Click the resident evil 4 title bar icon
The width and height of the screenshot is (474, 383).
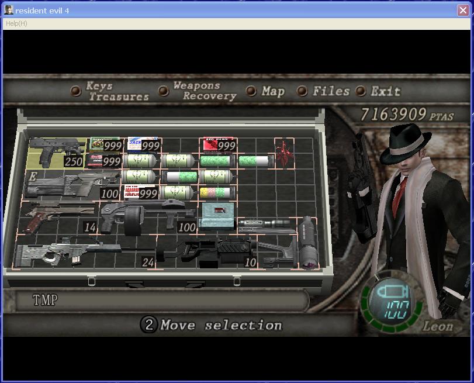tap(9, 10)
